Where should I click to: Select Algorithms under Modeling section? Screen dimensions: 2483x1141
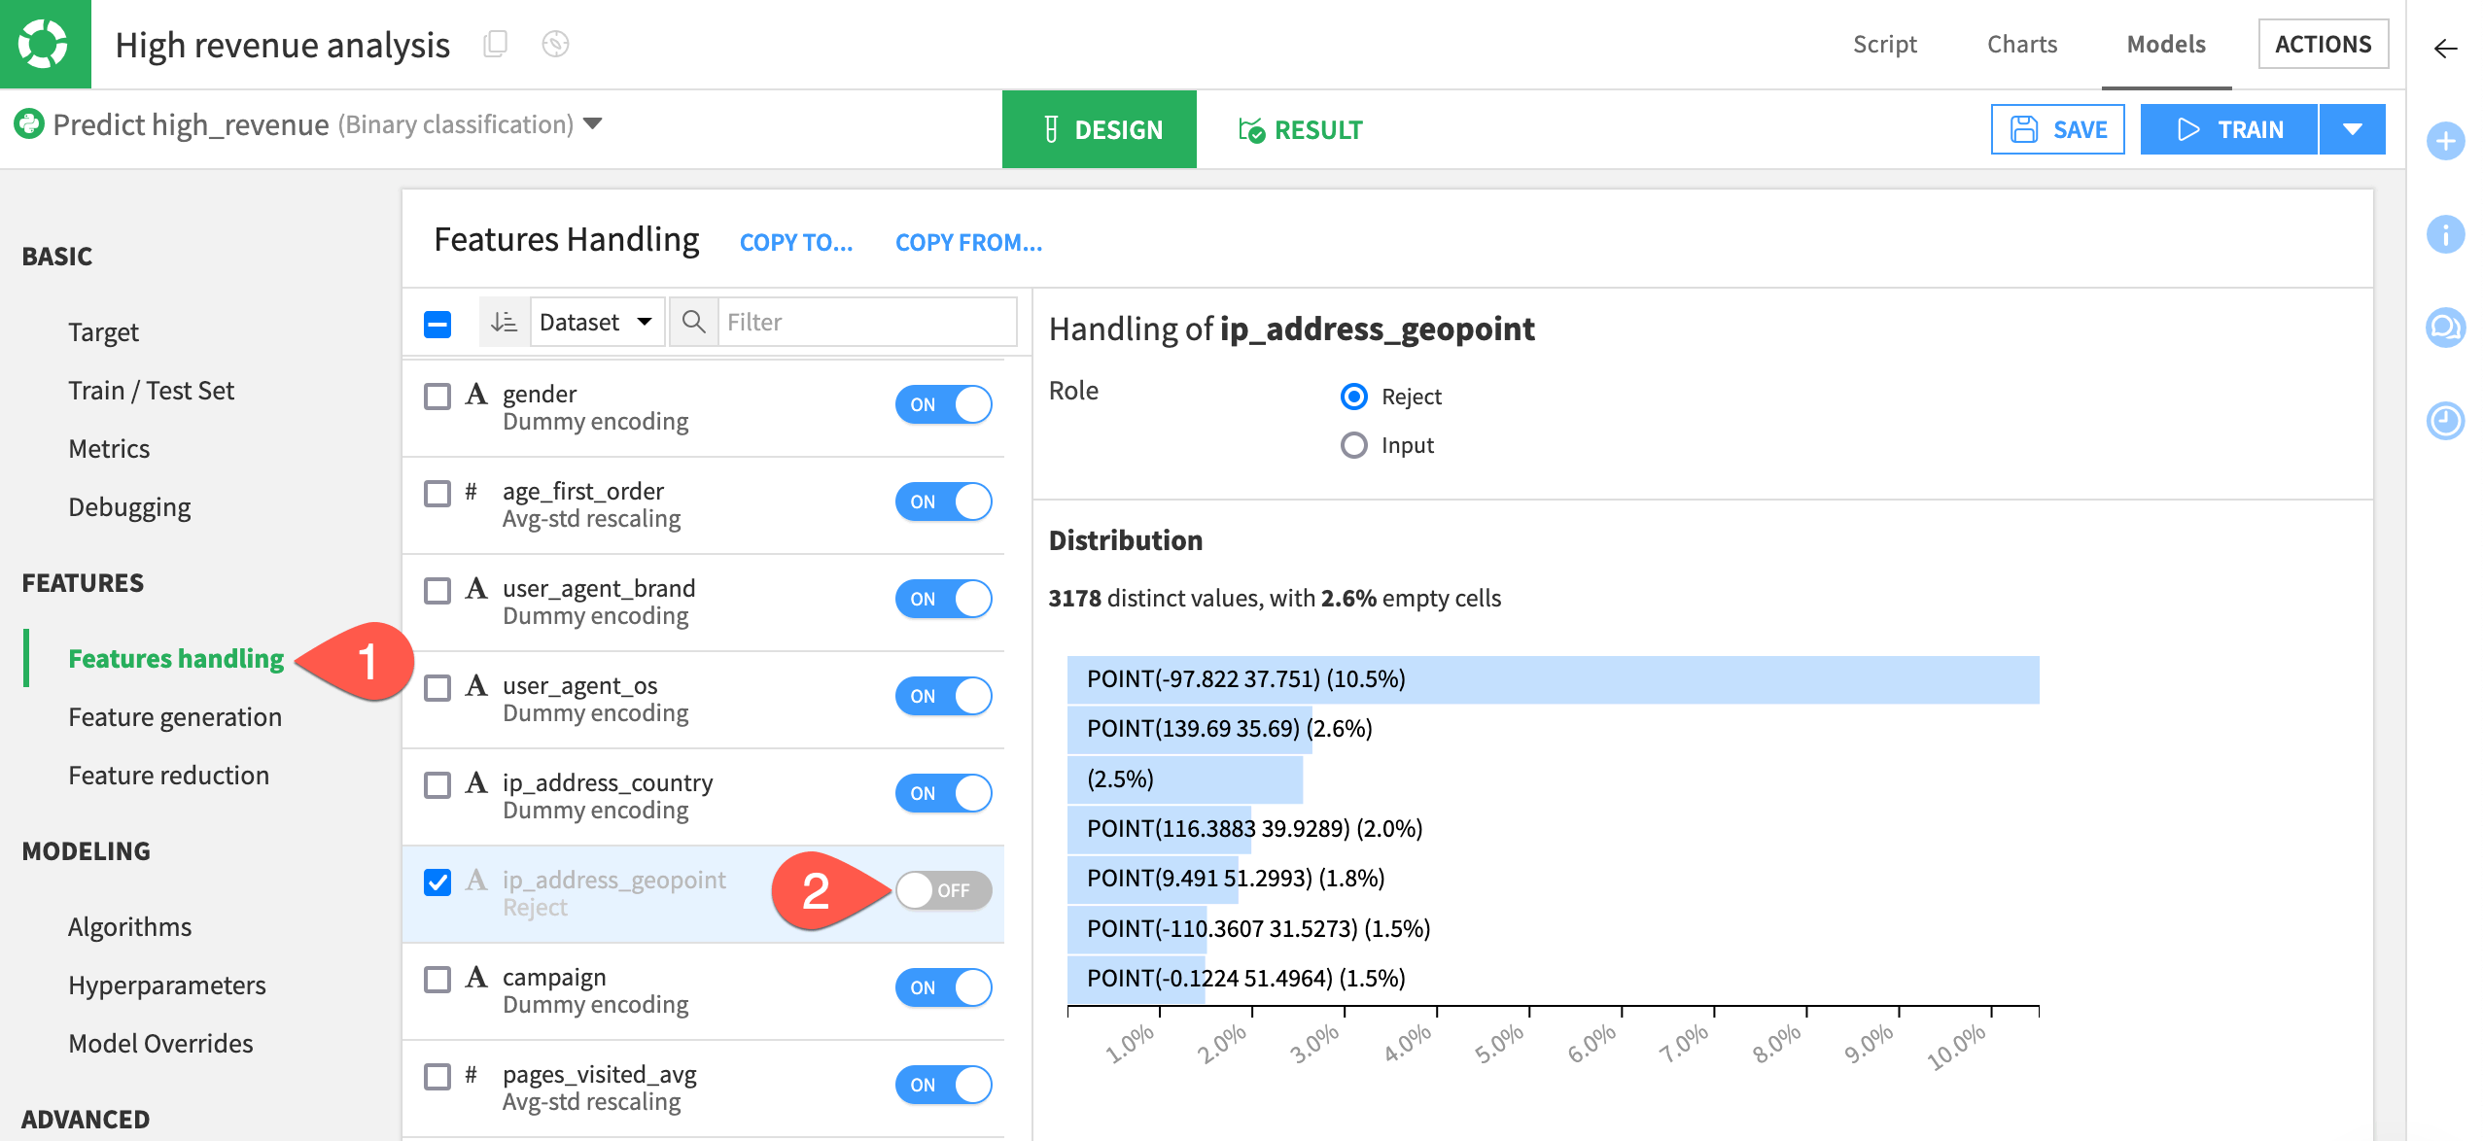[x=128, y=927]
